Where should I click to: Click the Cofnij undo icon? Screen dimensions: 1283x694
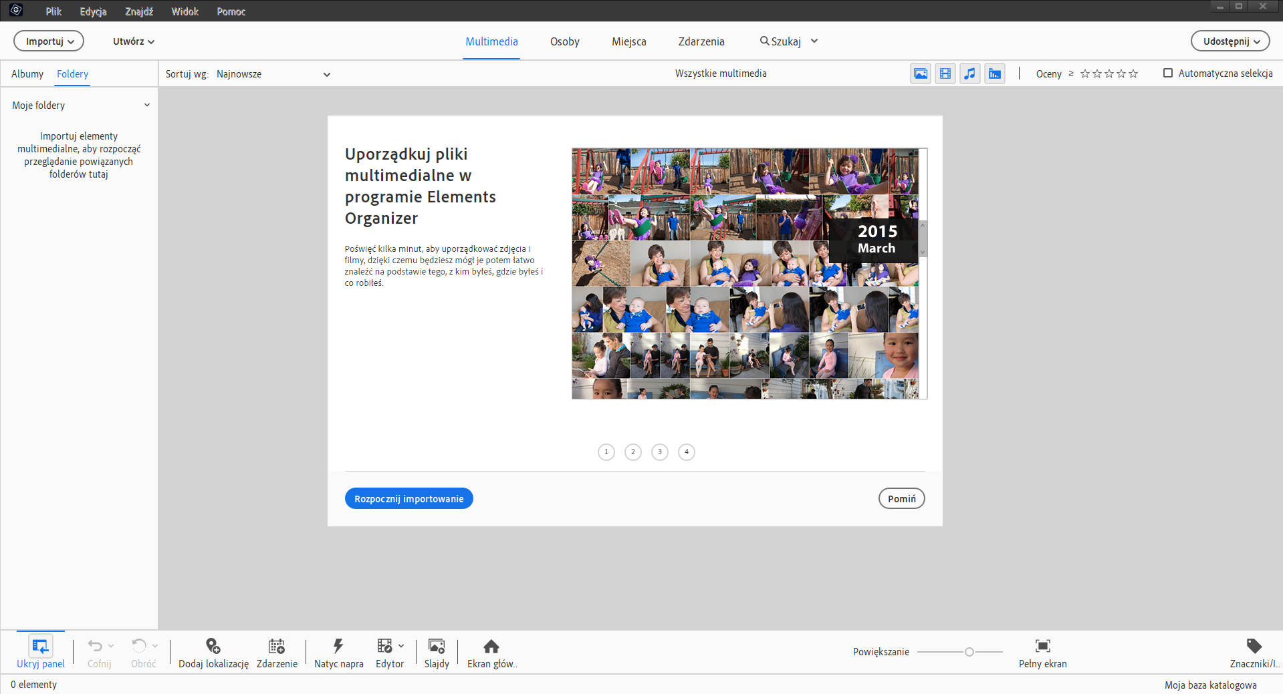95,646
